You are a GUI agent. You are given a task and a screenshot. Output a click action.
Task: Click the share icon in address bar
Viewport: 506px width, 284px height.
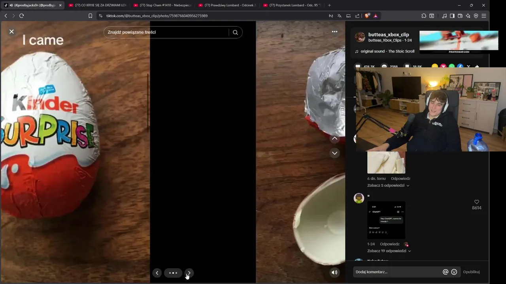click(x=357, y=16)
